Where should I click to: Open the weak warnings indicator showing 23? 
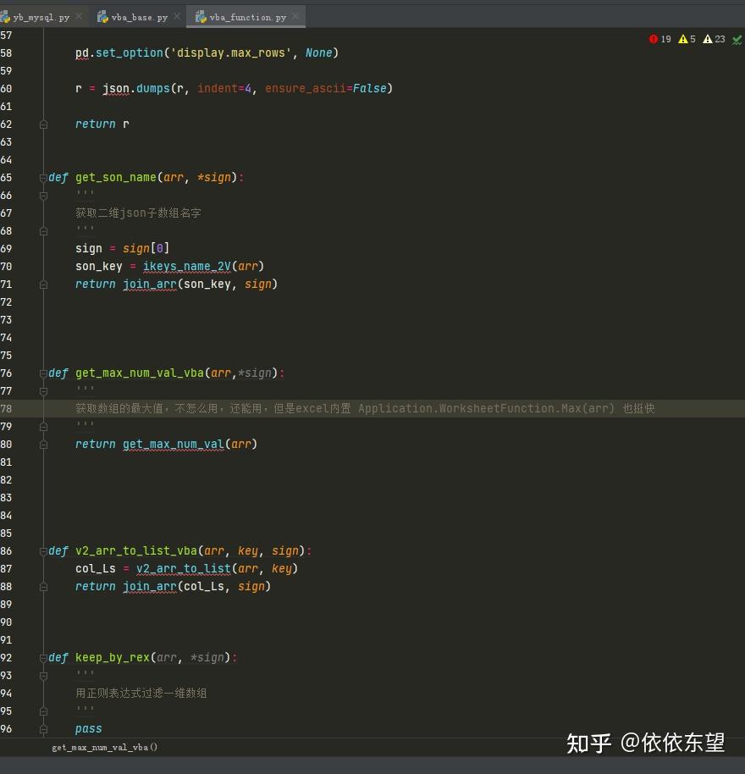pos(714,39)
